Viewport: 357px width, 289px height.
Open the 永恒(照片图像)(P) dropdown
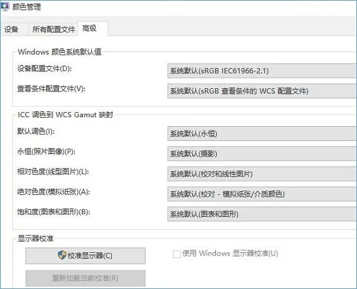click(262, 154)
